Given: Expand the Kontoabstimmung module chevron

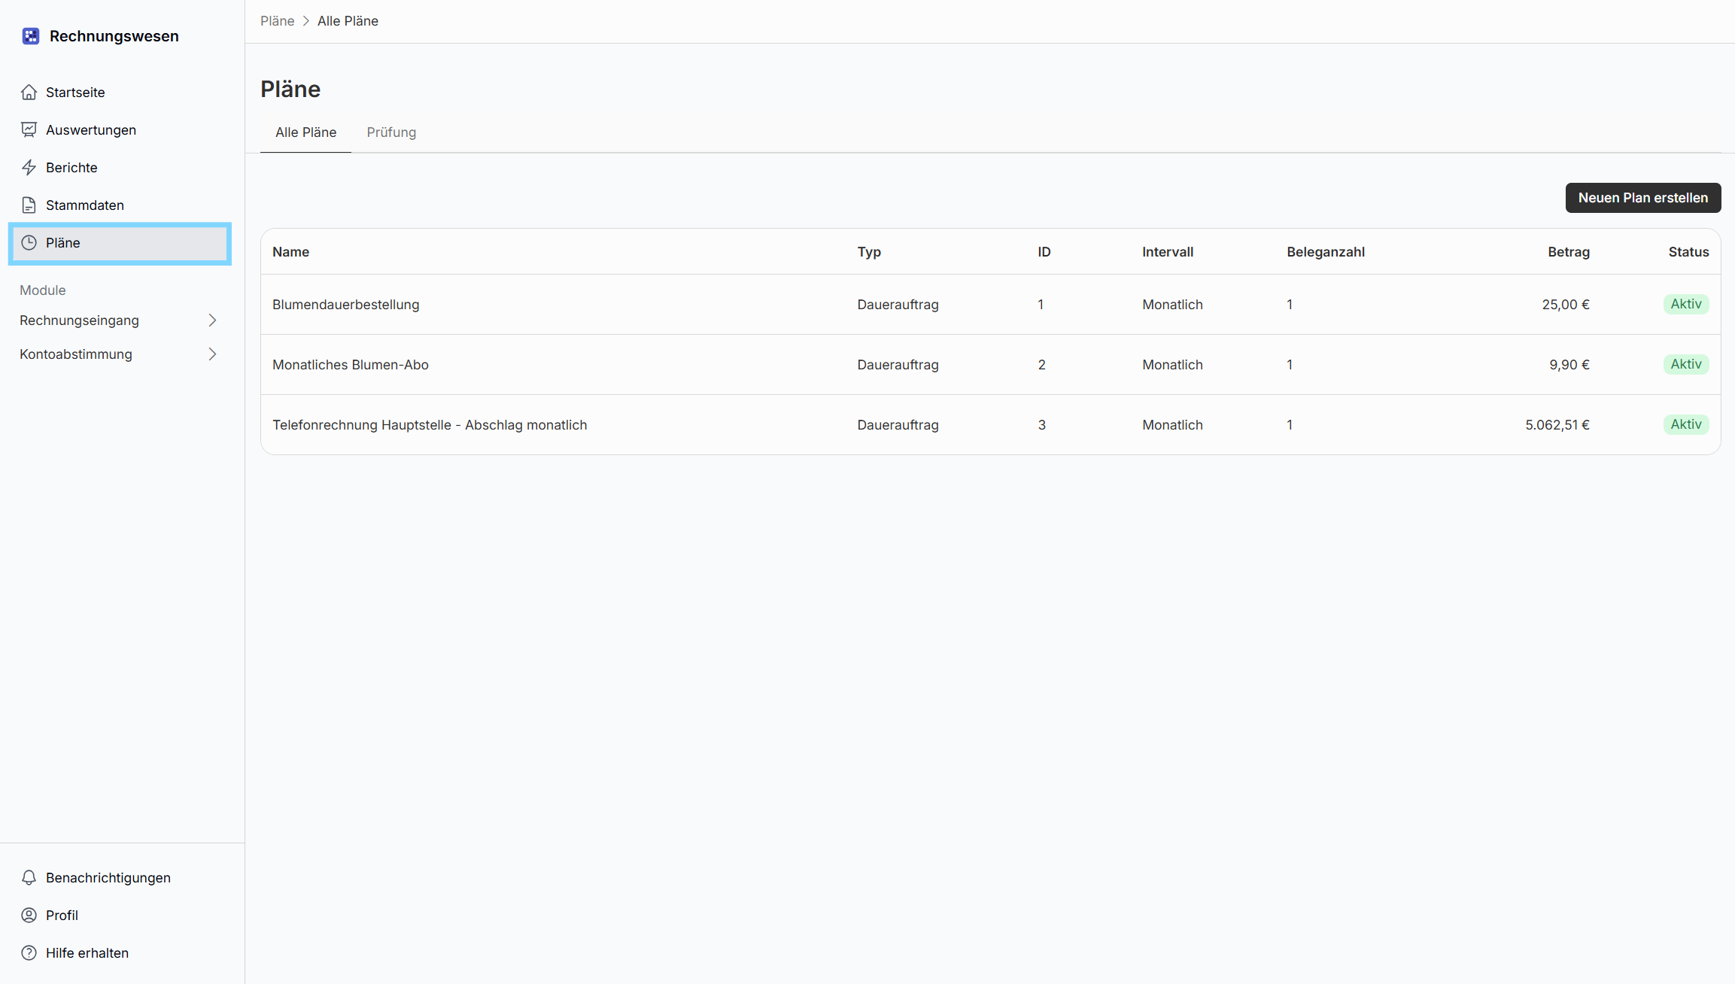Looking at the screenshot, I should point(212,354).
